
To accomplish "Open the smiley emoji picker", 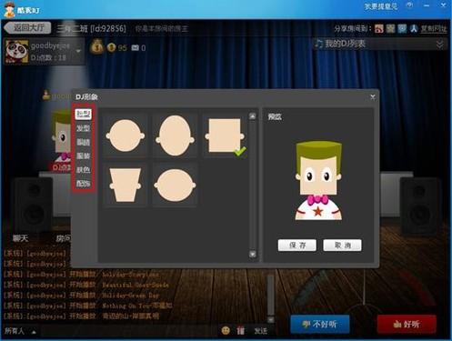I will pyautogui.click(x=226, y=330).
